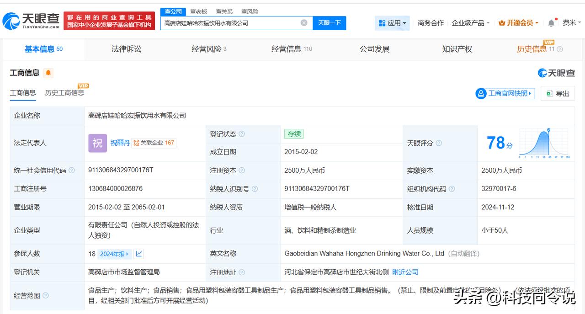
Task: Select the 查老板 search tab
Action: click(x=199, y=11)
